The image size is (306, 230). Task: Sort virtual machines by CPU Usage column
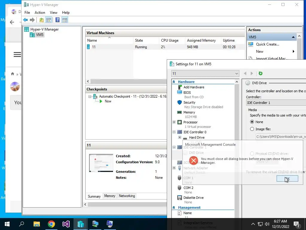(x=172, y=40)
